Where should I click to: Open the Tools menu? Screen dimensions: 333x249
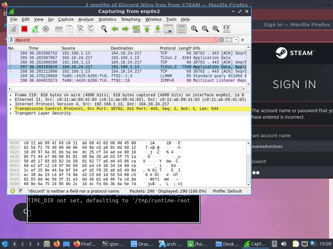point(171,19)
